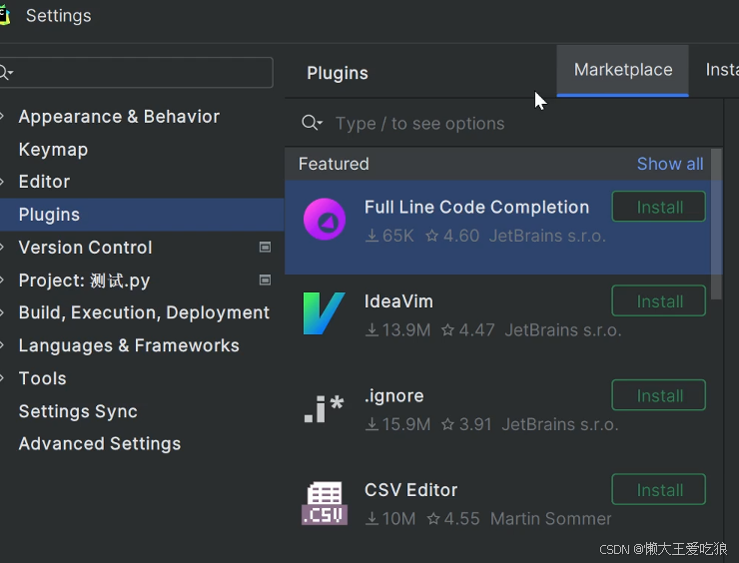Click the PyCharm app icon in title bar

[5, 16]
